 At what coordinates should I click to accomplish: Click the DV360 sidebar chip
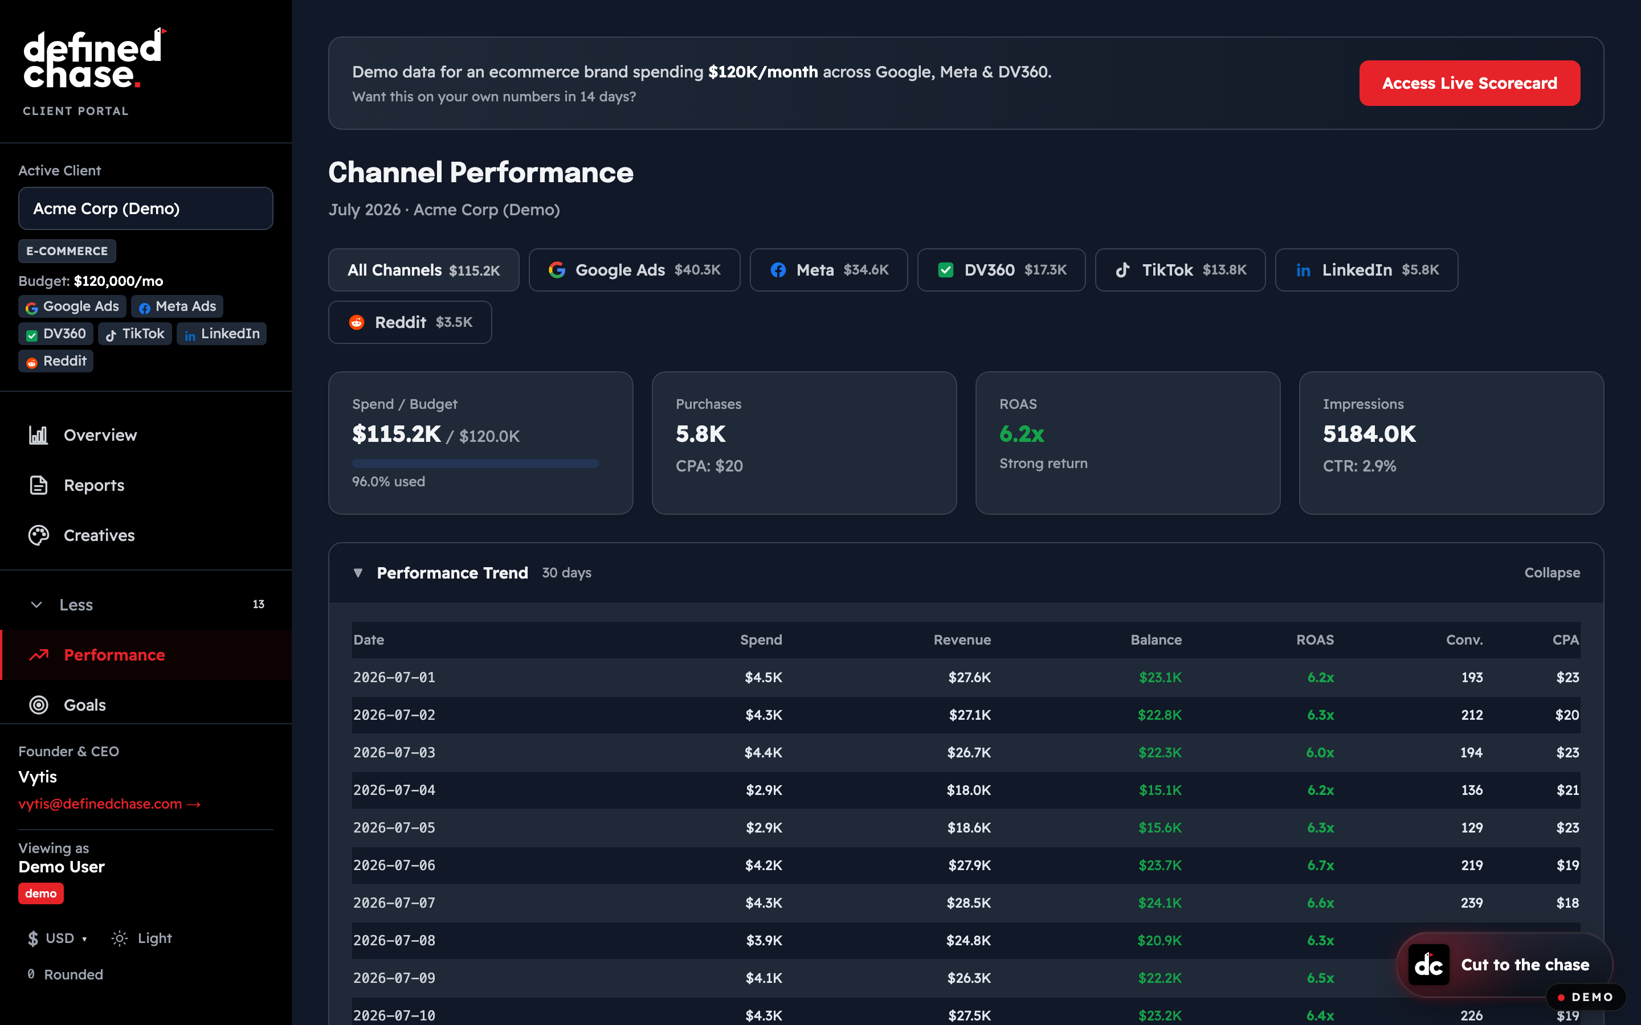click(x=56, y=334)
